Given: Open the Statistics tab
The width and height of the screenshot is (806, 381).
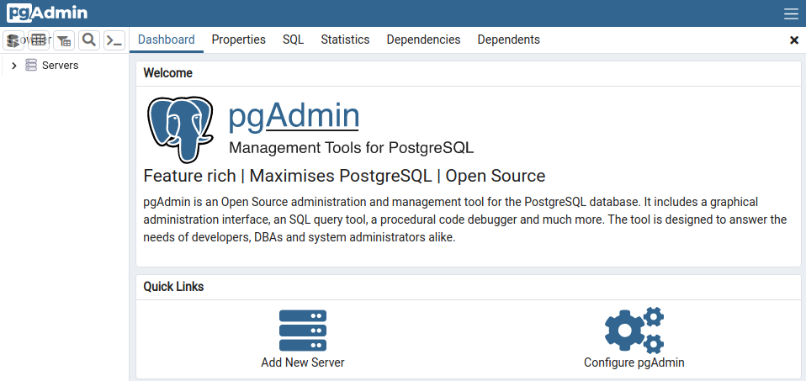Looking at the screenshot, I should point(345,40).
